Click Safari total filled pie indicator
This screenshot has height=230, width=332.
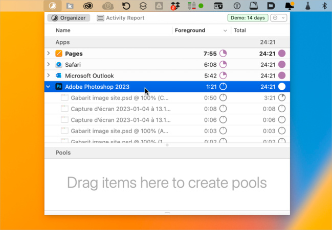click(282, 65)
